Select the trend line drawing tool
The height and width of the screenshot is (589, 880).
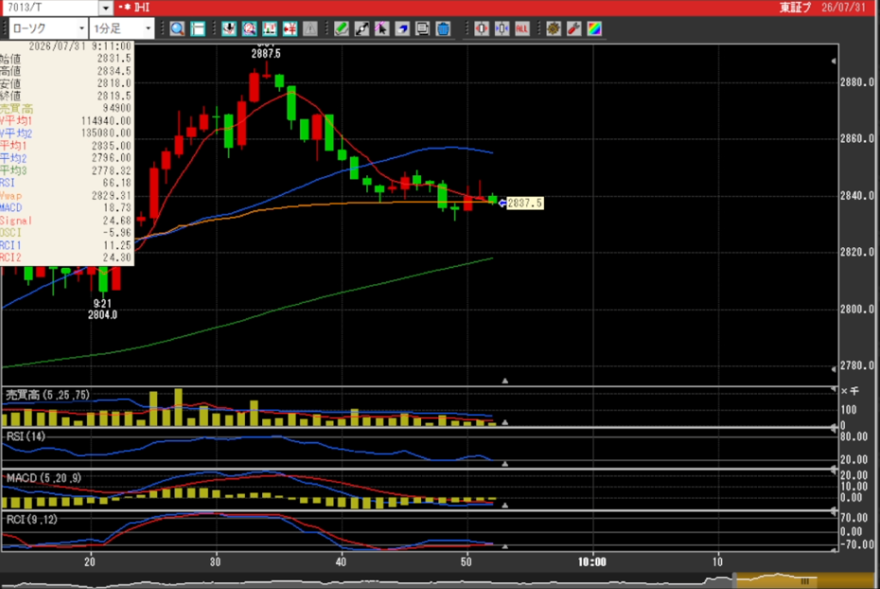pyautogui.click(x=362, y=28)
